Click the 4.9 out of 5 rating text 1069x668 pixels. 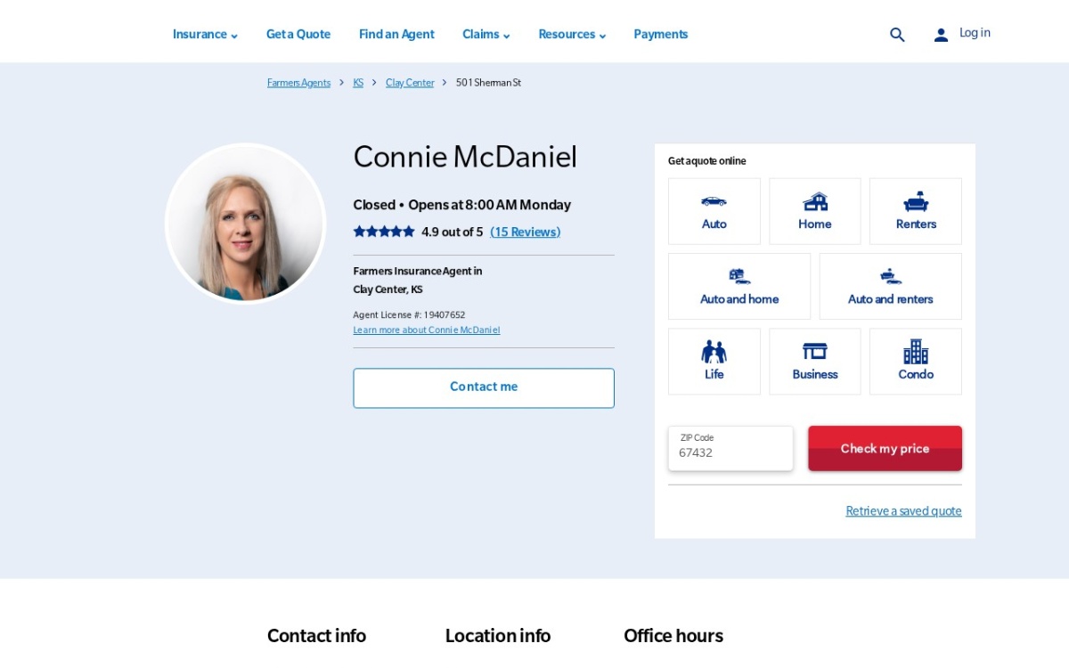[x=452, y=232]
